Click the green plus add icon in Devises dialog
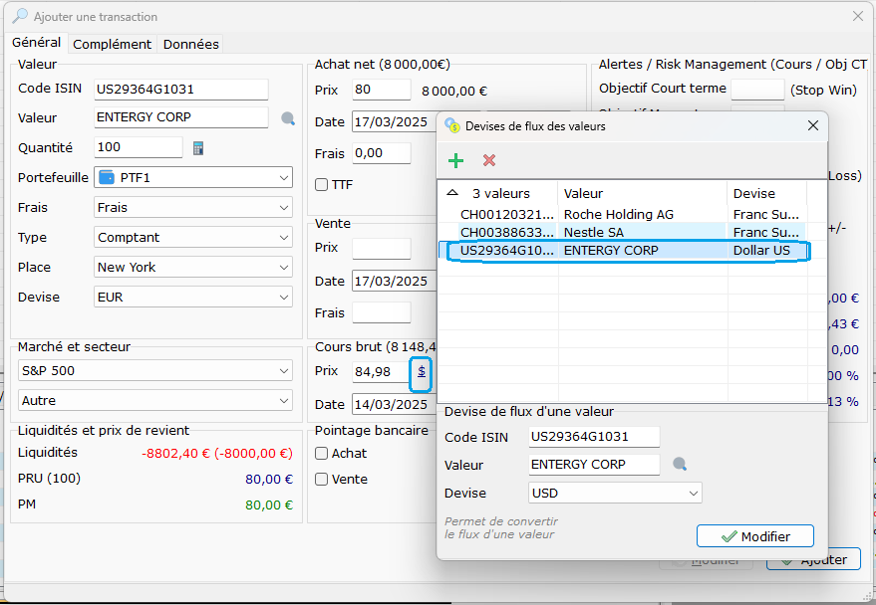This screenshot has width=876, height=605. 455,160
